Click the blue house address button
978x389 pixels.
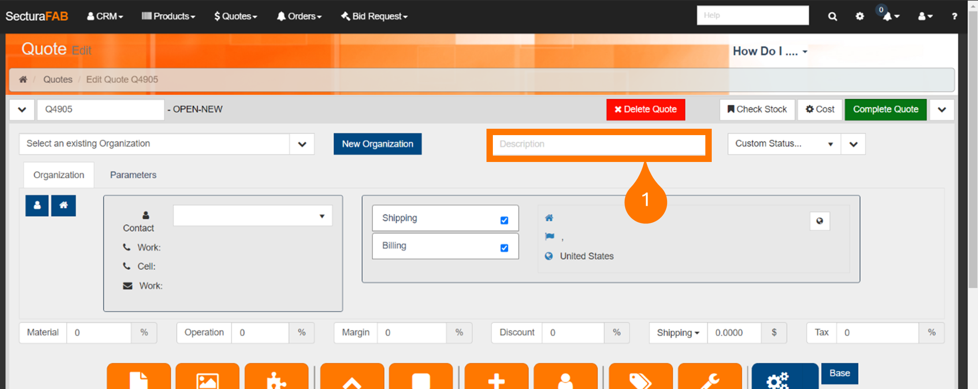[x=63, y=206]
